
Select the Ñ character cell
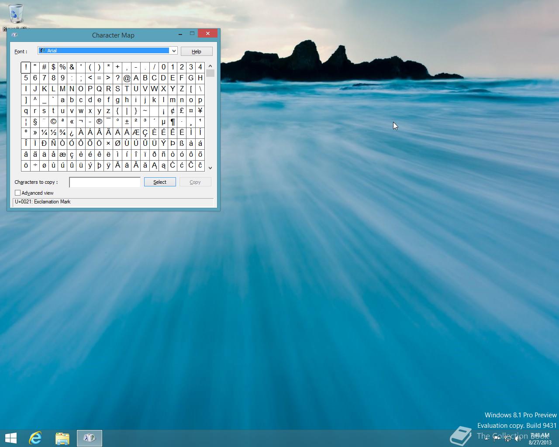click(53, 144)
